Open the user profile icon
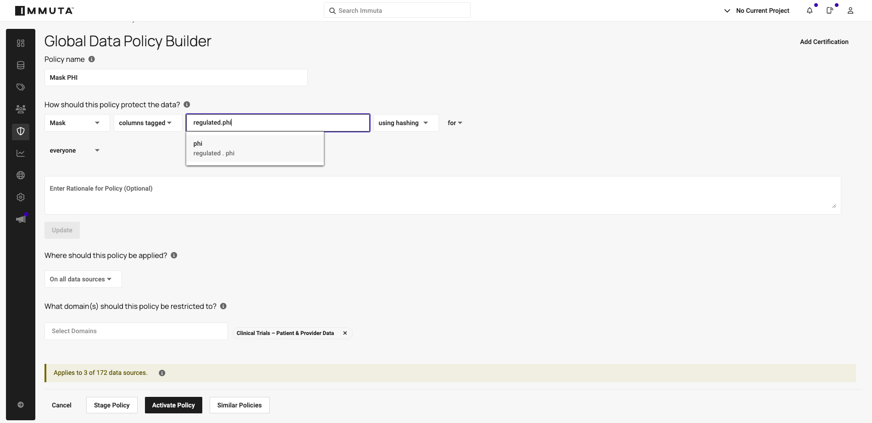The image size is (872, 423). click(x=850, y=10)
